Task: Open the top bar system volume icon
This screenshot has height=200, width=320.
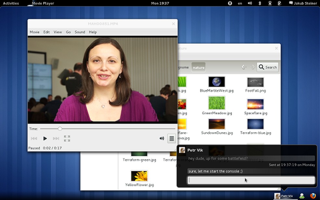Action: 250,3
